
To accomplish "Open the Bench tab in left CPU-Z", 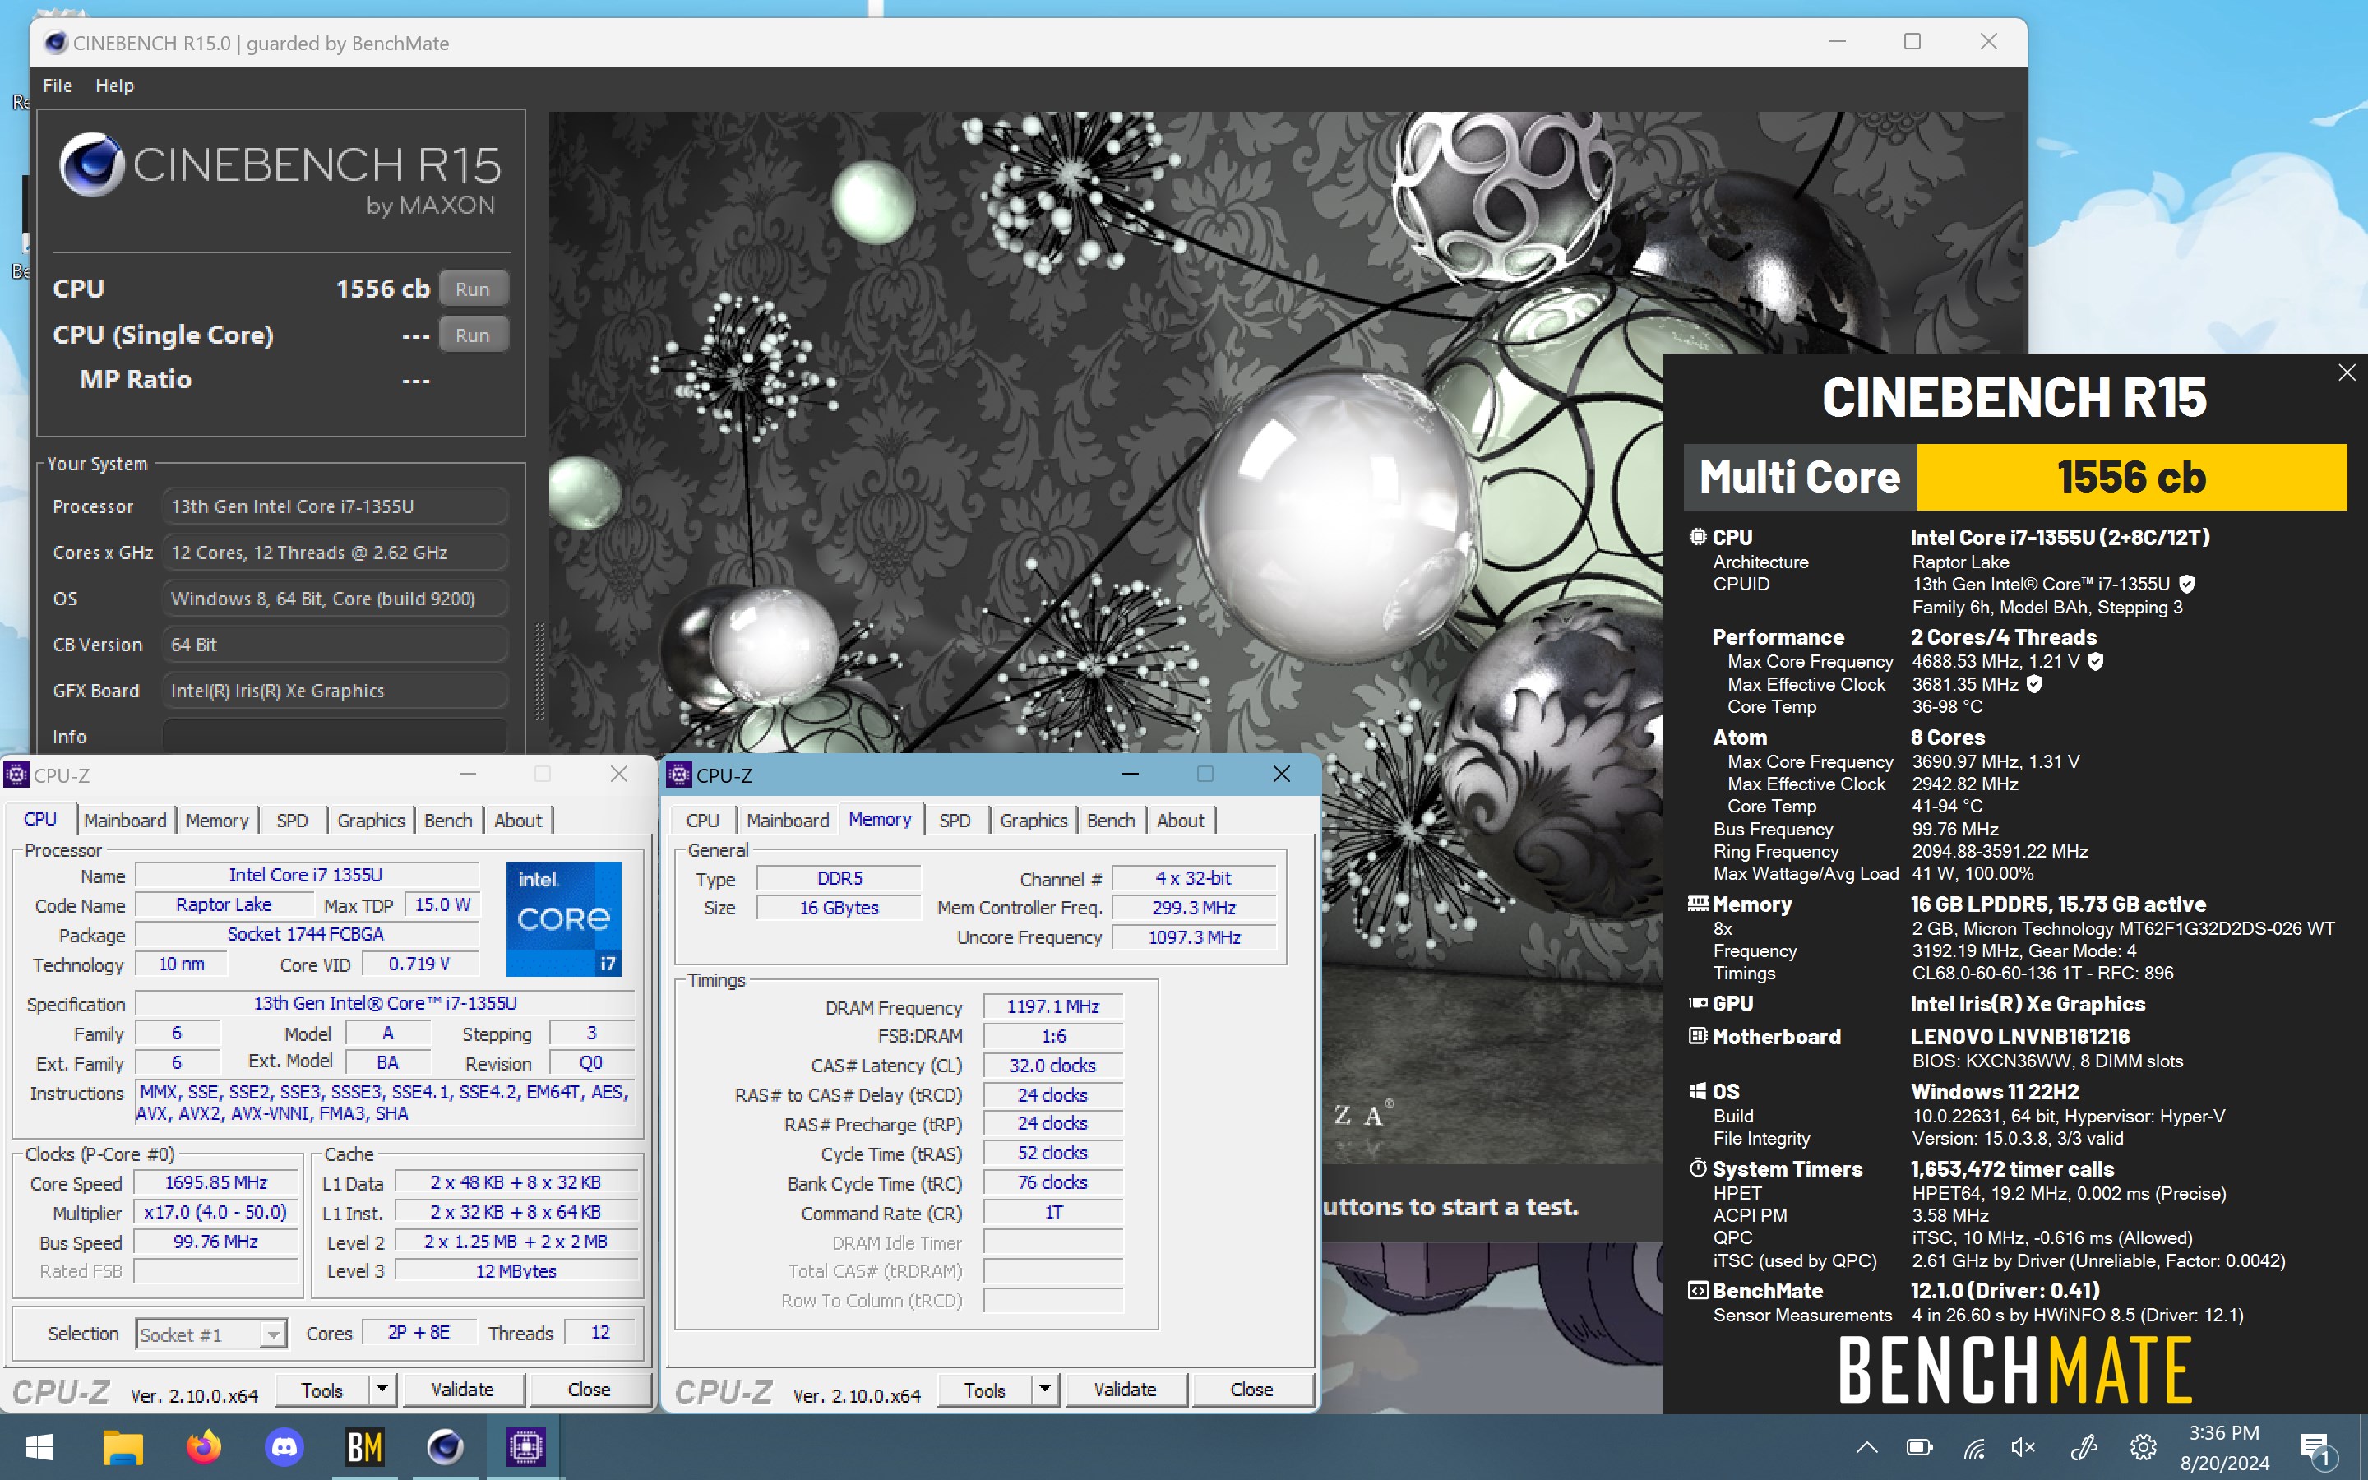I will coord(448,821).
